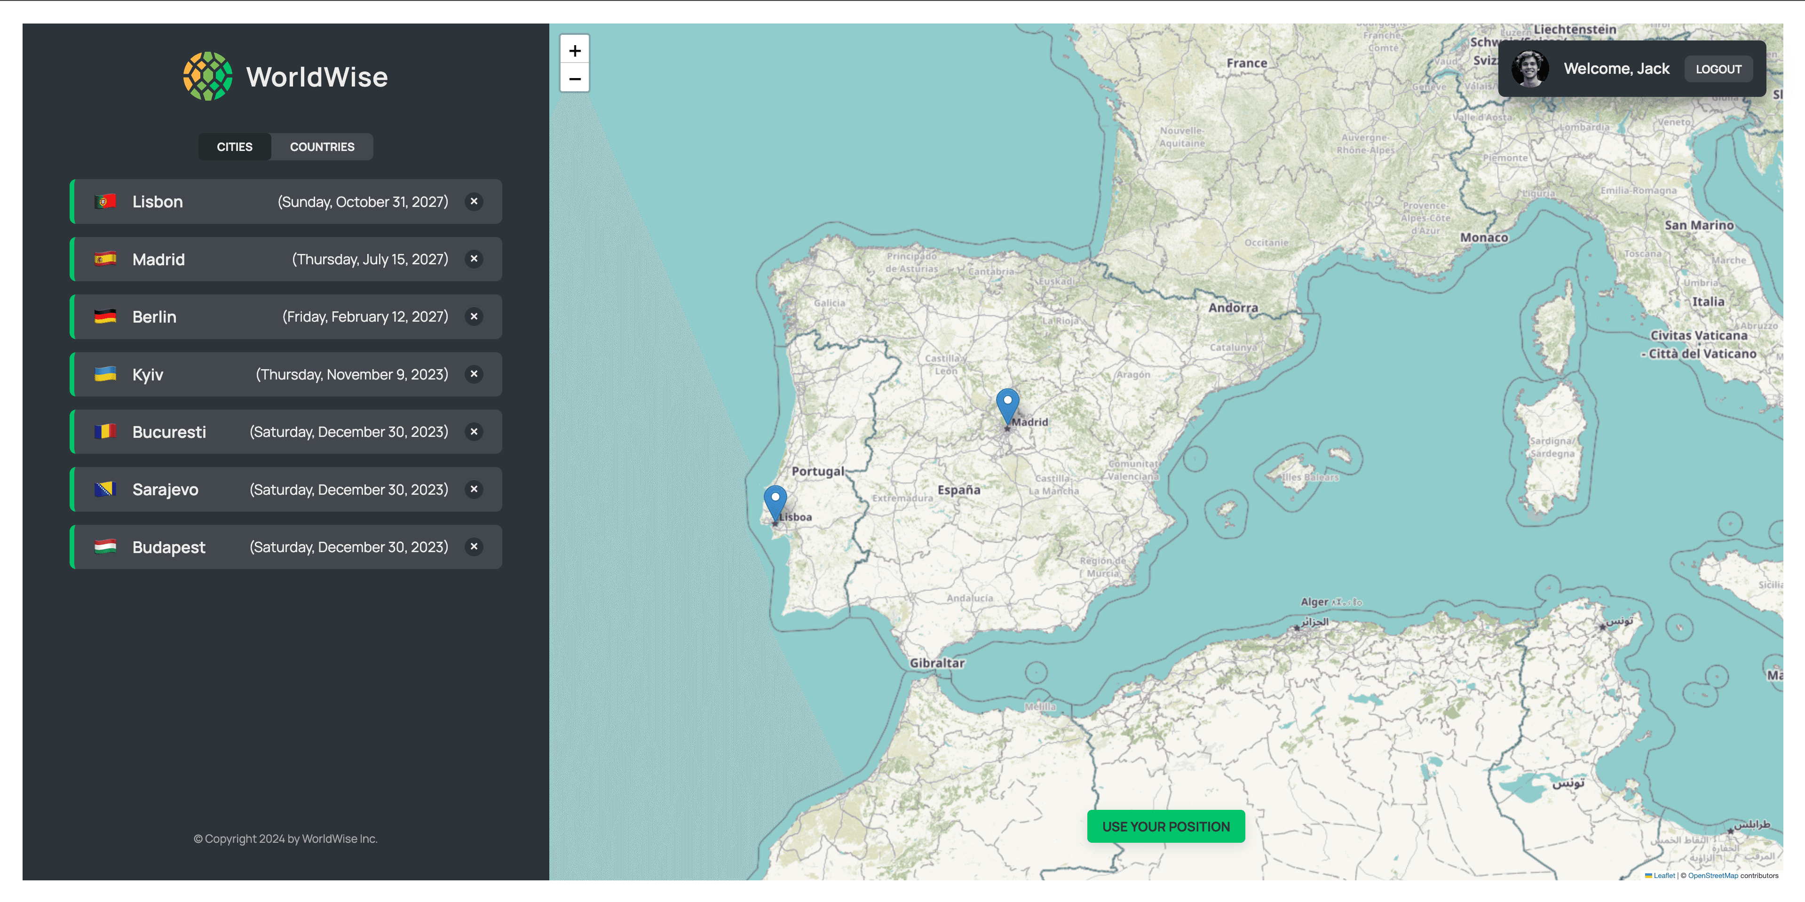Click the zoom out (-) button
Viewport: 1805px width, 902px height.
click(x=573, y=77)
